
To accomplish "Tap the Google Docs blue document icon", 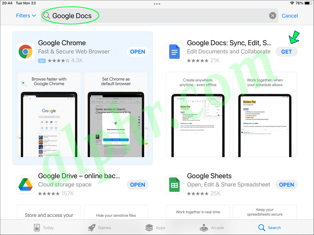I will pos(174,51).
